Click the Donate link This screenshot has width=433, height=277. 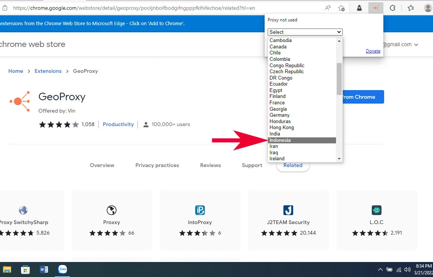[x=373, y=51]
